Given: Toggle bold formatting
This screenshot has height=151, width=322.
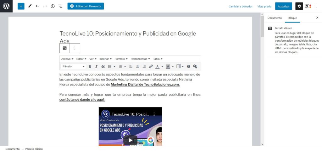Looking at the screenshot, I should coord(90,66).
